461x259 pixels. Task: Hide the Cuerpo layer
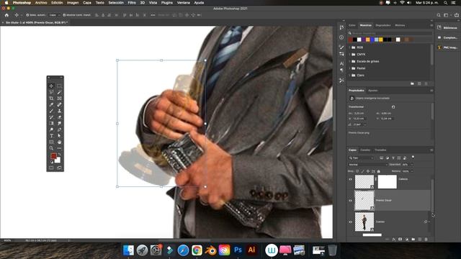click(350, 222)
